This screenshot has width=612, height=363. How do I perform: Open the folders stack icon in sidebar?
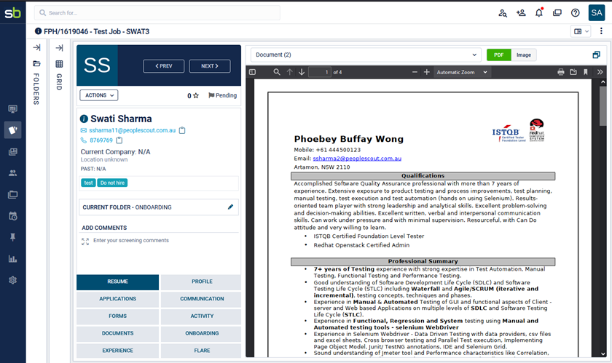pyautogui.click(x=13, y=194)
